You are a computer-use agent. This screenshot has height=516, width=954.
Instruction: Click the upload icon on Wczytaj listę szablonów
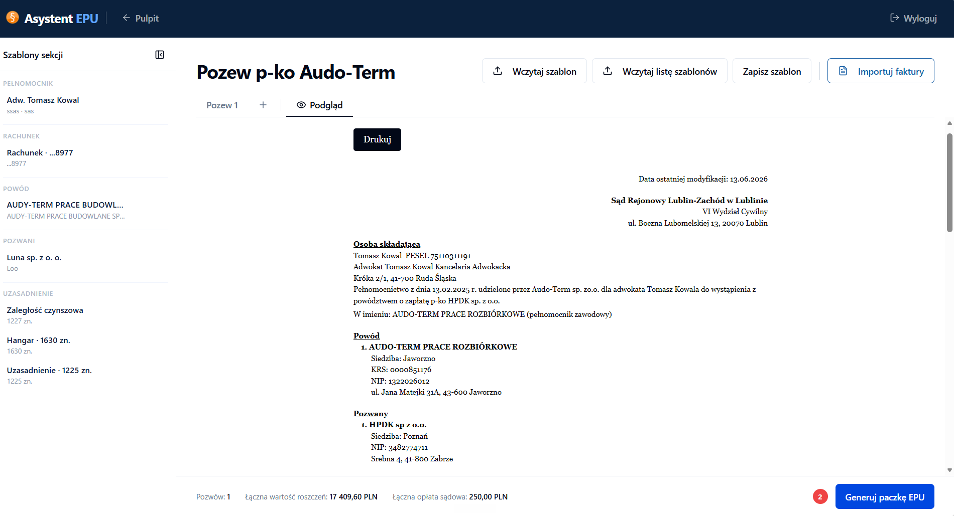(x=608, y=71)
